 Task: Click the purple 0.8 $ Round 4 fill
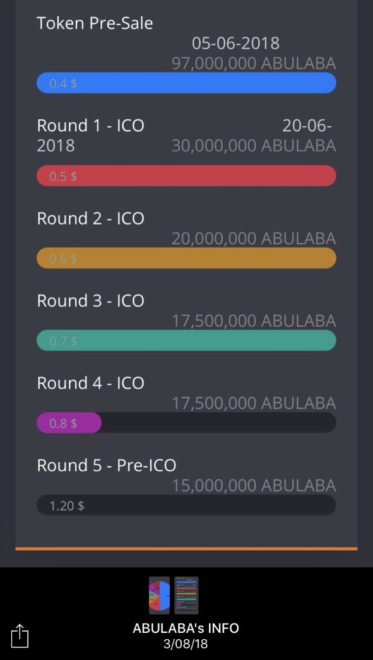(x=69, y=423)
